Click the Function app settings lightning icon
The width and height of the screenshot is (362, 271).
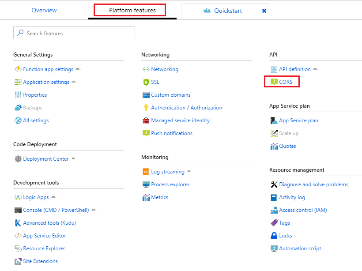click(18, 69)
